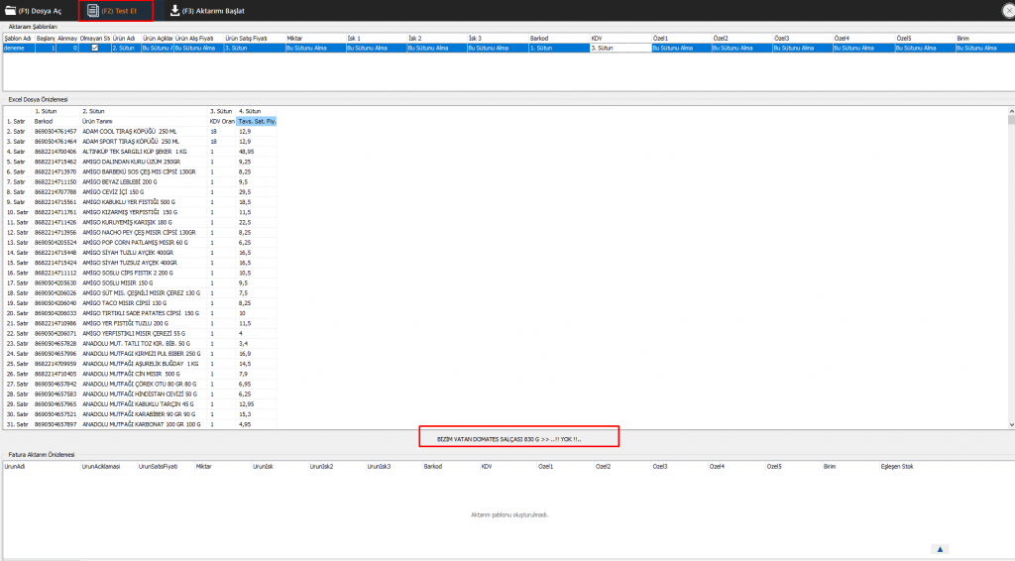The width and height of the screenshot is (1015, 561).
Task: Close the import window with the X button
Action: point(1008,11)
